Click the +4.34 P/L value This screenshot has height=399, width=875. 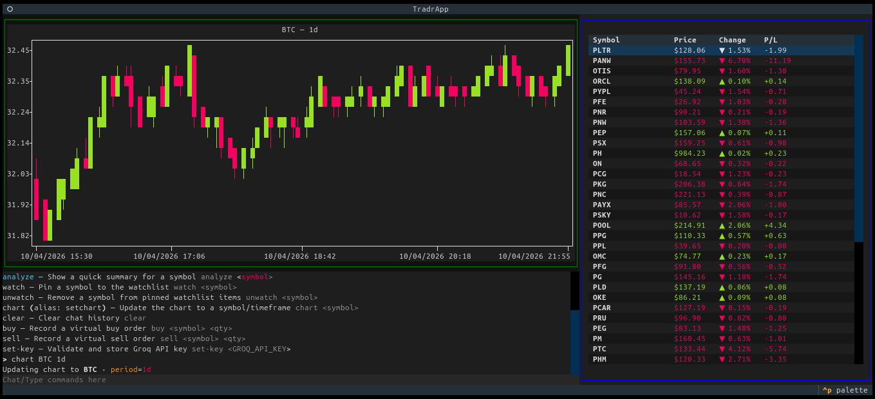tap(775, 225)
